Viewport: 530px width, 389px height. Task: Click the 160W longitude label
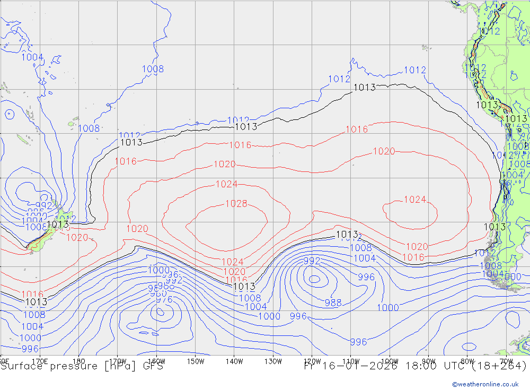click(156, 361)
